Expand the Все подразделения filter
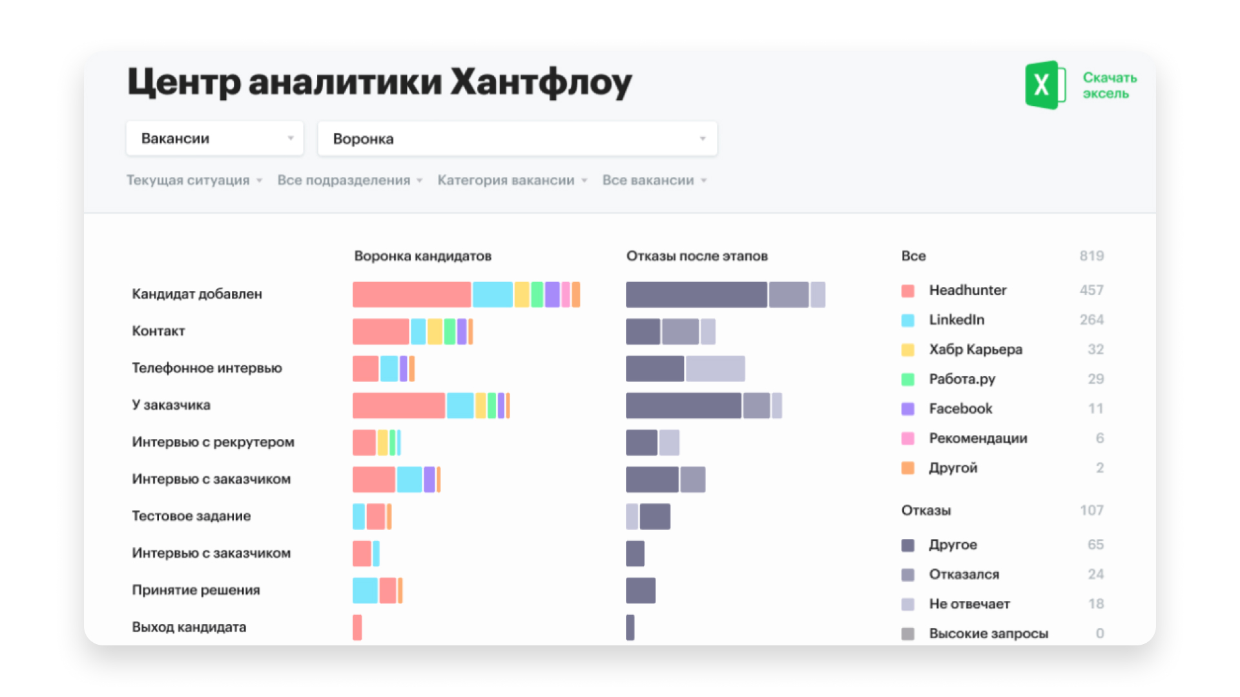The image size is (1240, 697). pyautogui.click(x=349, y=181)
